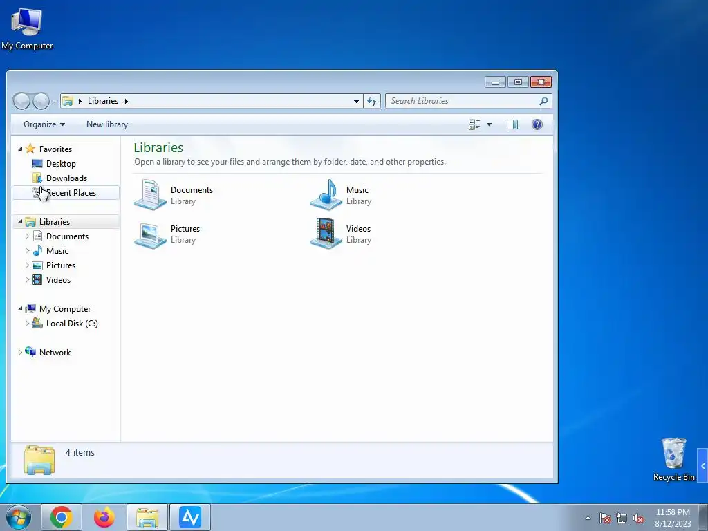Viewport: 708px width, 531px height.
Task: Click the arrow after Libraries in address bar
Action: coord(126,101)
